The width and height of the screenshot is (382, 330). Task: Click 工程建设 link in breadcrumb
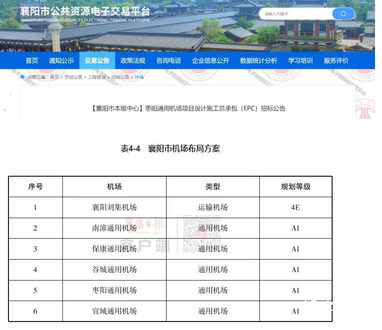point(97,77)
